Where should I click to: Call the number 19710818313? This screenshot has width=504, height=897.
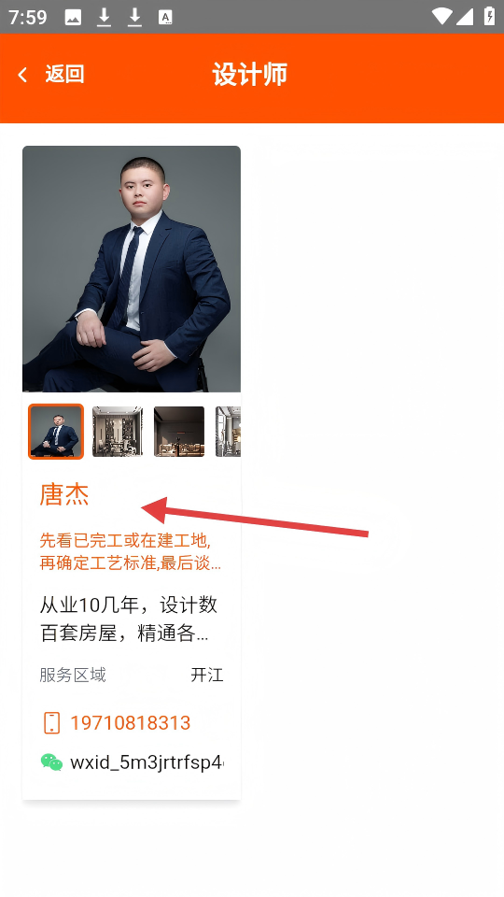coord(131,722)
